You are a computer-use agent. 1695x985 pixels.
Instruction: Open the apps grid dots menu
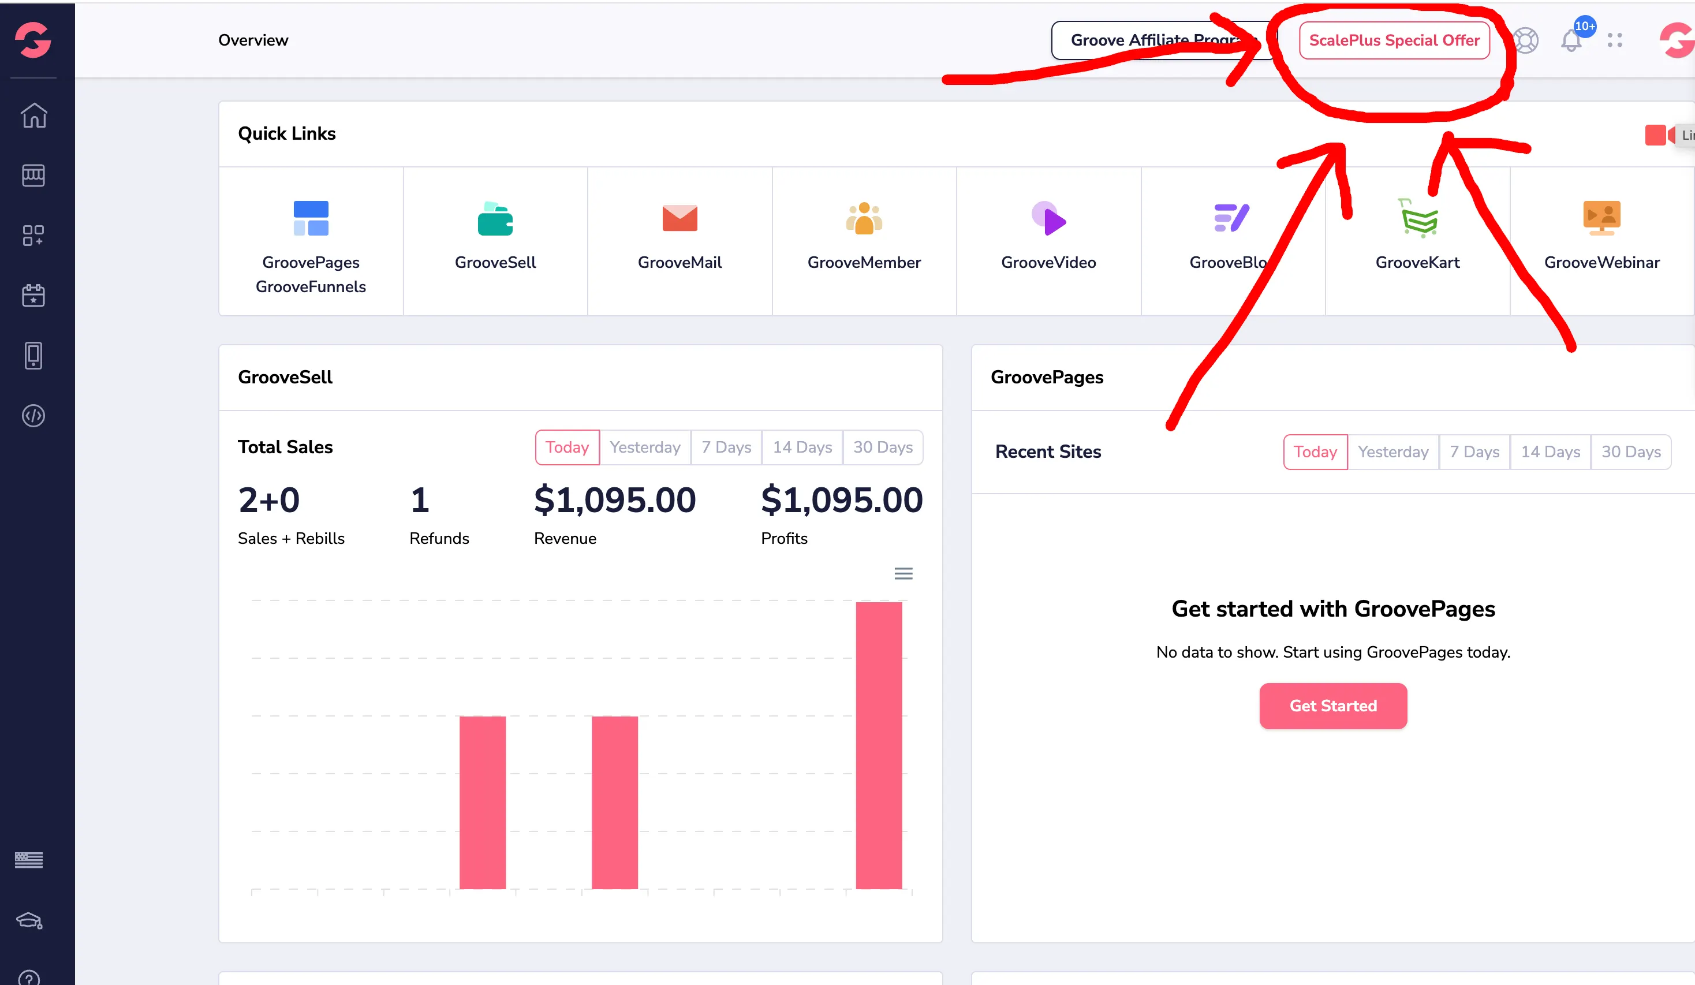pos(1615,40)
